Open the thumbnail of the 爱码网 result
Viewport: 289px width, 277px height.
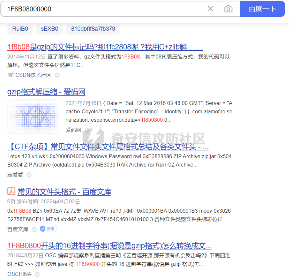point(33,116)
